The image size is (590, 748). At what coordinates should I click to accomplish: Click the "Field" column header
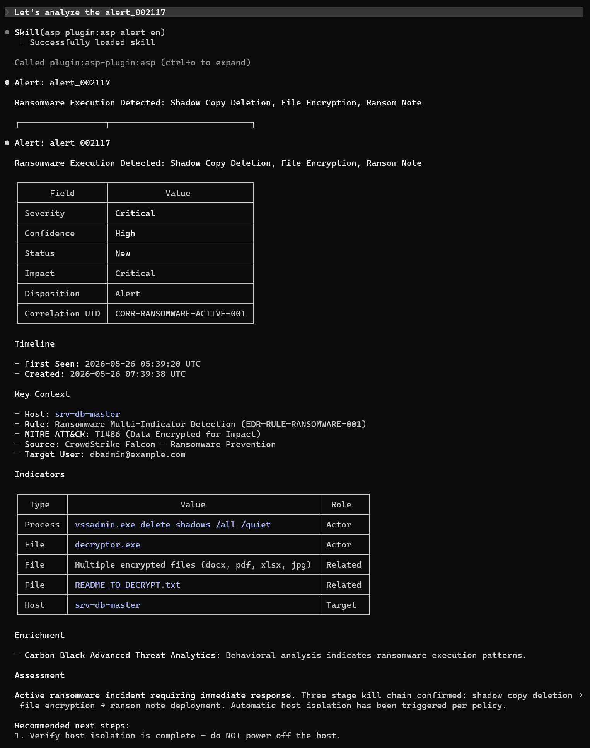point(62,193)
